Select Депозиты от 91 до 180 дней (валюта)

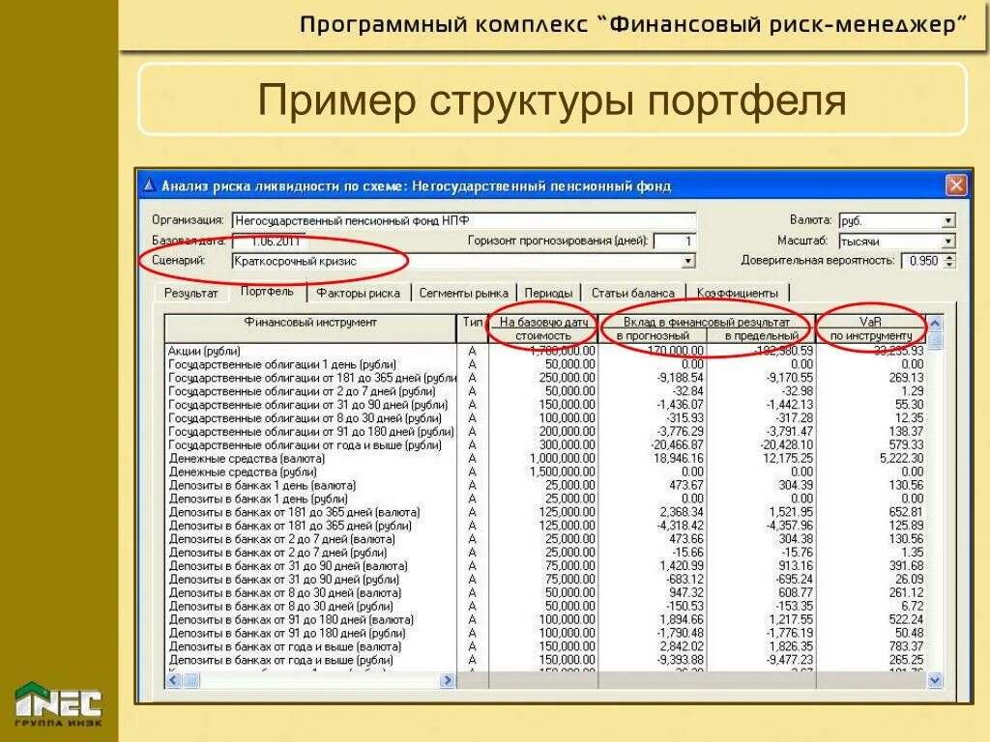pos(546,619)
